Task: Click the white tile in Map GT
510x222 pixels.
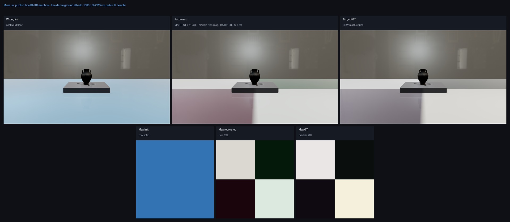Action: (315, 160)
